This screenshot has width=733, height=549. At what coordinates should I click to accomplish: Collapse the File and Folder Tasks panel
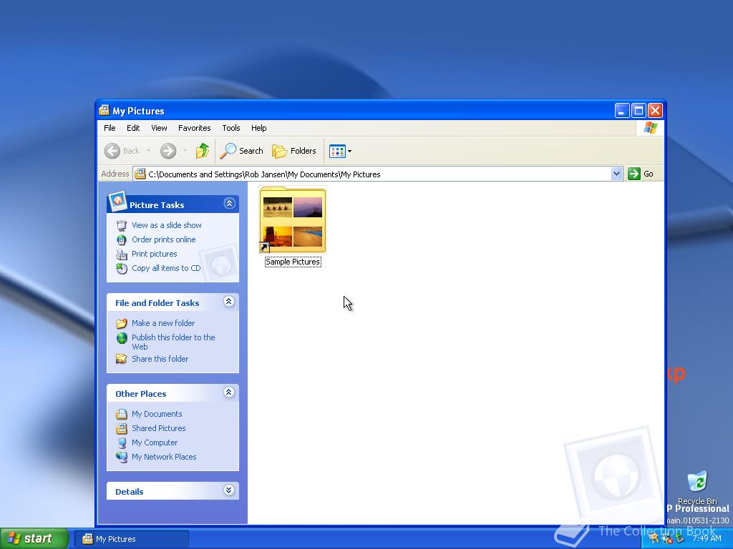click(x=228, y=302)
